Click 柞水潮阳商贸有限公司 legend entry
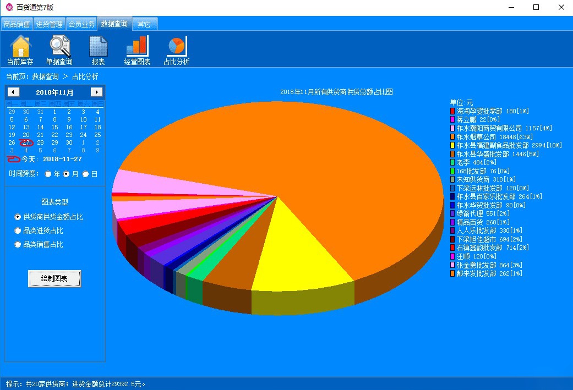 tap(501, 128)
